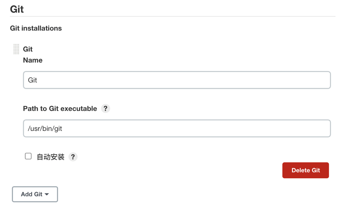The image size is (351, 215).
Task: Click the 'Path to Git executable' label
Action: click(60, 109)
